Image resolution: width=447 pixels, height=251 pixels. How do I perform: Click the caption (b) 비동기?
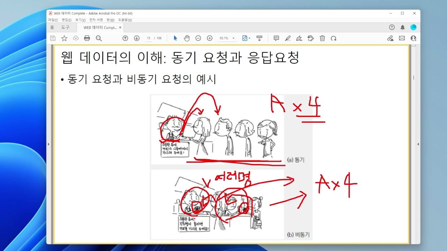[x=298, y=235]
